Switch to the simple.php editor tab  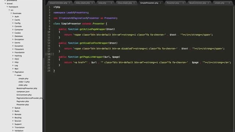pyautogui.click(x=220, y=3)
